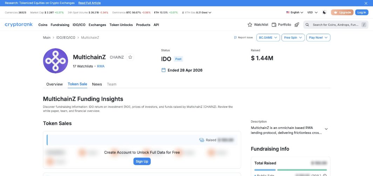Switch to the News tab
The width and height of the screenshot is (373, 176).
coord(97,84)
